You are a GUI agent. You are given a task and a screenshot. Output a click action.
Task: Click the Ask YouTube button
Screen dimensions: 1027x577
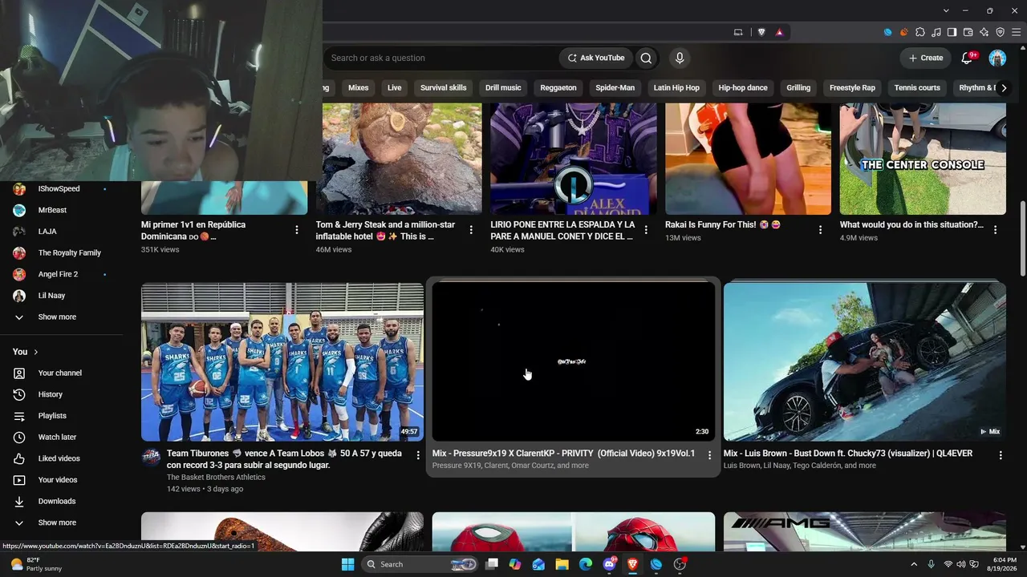click(596, 58)
